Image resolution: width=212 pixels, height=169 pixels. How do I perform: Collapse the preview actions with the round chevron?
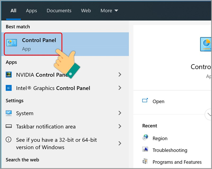(209, 114)
